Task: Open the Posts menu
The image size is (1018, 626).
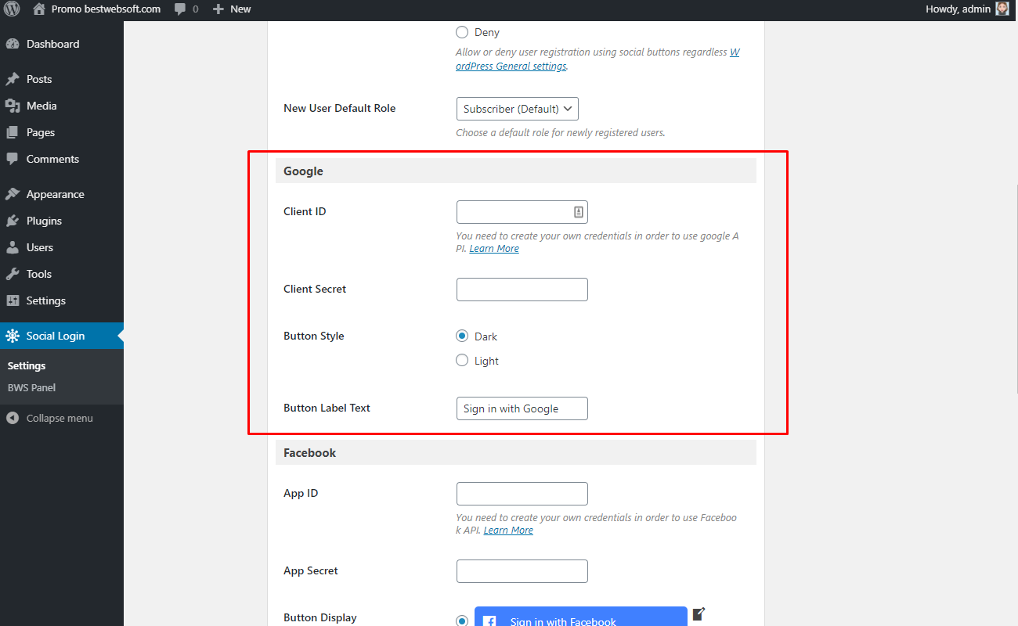Action: 62,79
